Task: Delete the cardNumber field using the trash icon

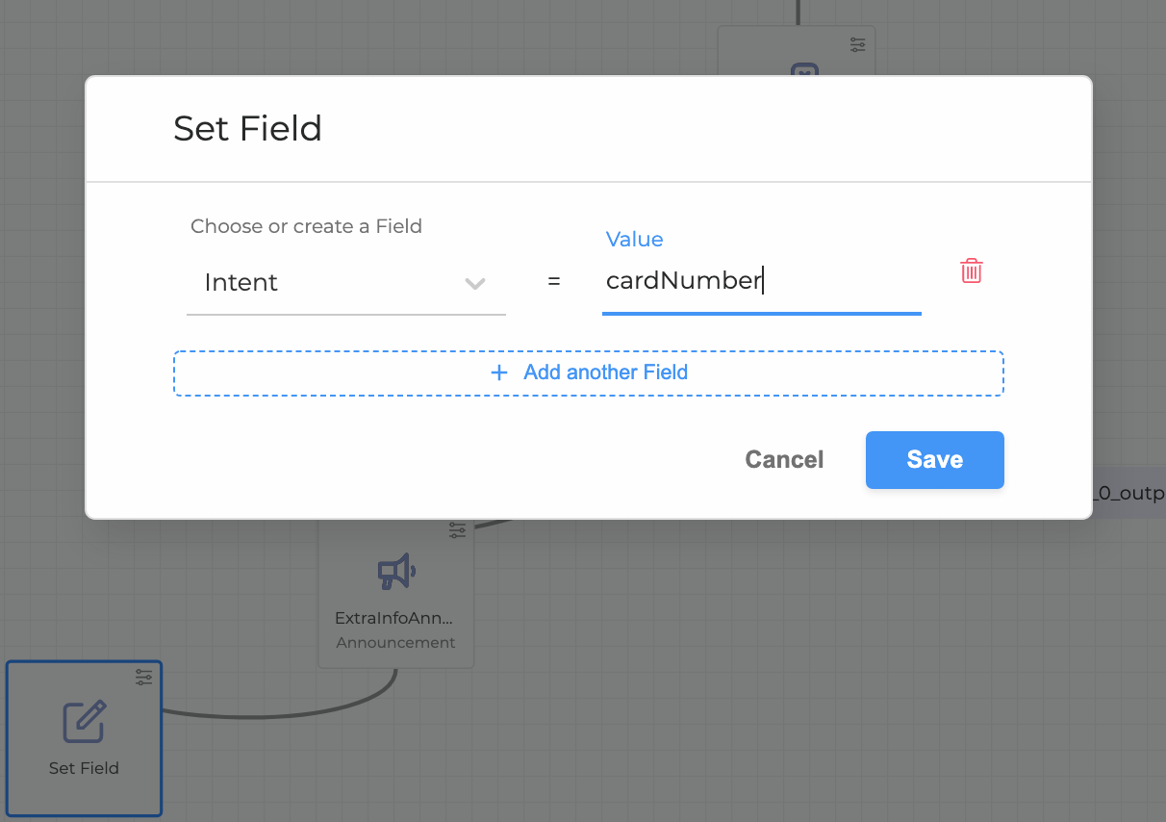Action: coord(971,270)
